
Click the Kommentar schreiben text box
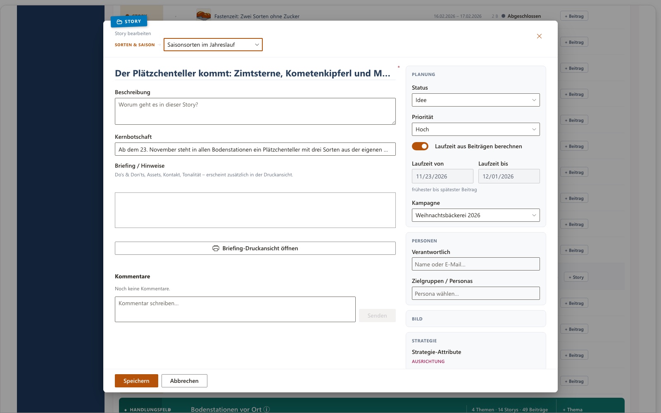235,309
